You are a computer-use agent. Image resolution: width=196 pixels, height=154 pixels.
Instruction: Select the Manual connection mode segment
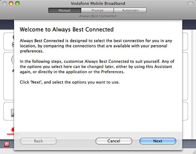click(x=64, y=10)
